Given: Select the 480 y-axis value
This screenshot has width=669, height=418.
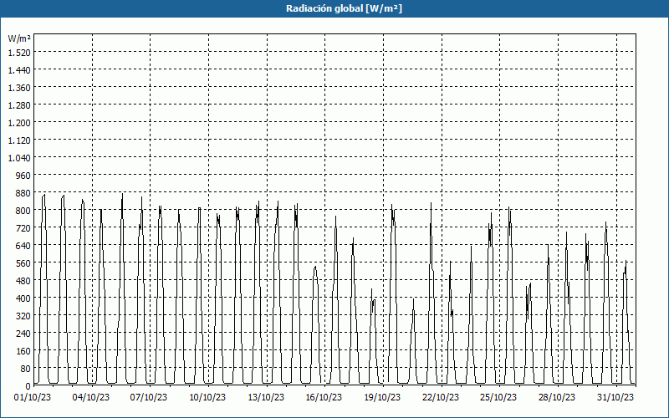Looking at the screenshot, I should [23, 281].
